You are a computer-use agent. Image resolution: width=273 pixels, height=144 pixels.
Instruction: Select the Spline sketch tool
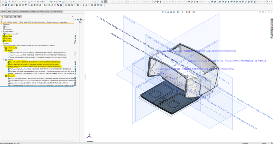(x=38, y=2)
